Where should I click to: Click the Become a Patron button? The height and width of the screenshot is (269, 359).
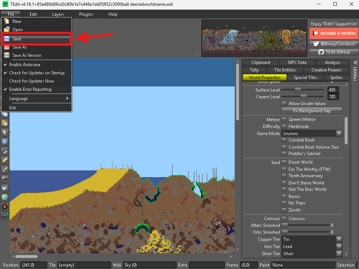coord(333,33)
